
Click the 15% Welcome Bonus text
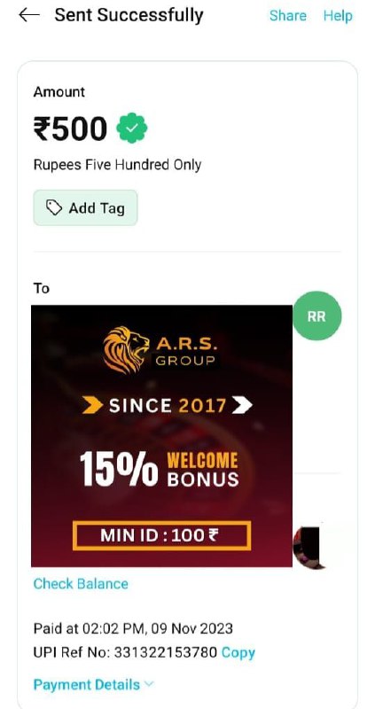160,471
